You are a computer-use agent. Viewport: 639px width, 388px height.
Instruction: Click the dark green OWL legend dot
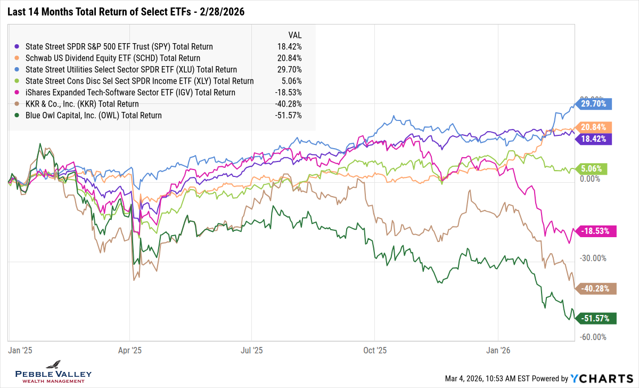coord(18,115)
